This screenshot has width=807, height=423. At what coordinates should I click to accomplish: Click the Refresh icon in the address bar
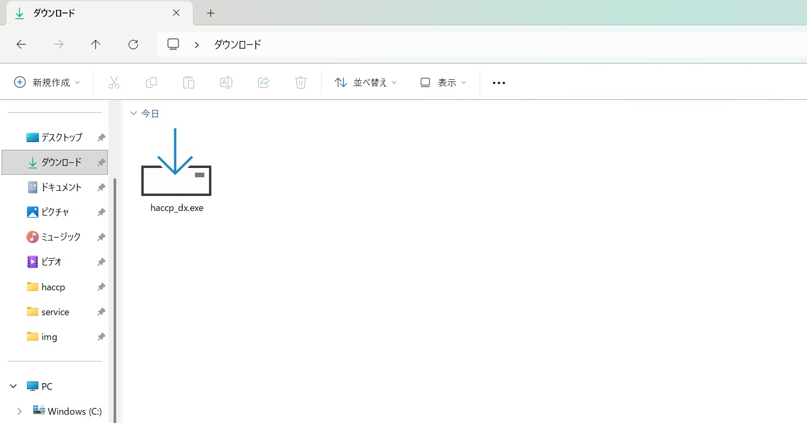click(x=133, y=45)
